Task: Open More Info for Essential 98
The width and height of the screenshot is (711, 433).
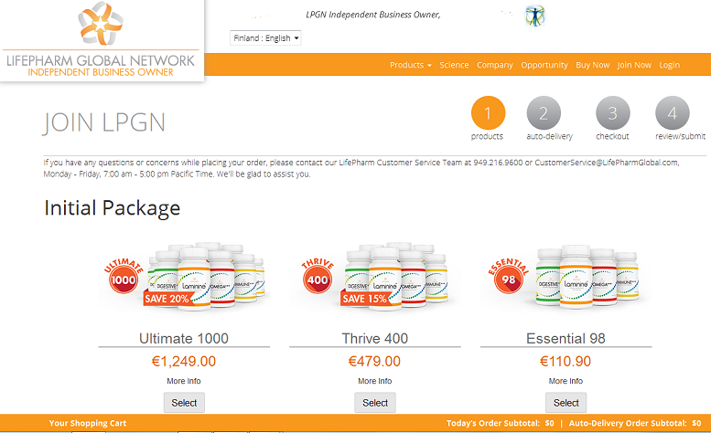Action: click(x=566, y=381)
